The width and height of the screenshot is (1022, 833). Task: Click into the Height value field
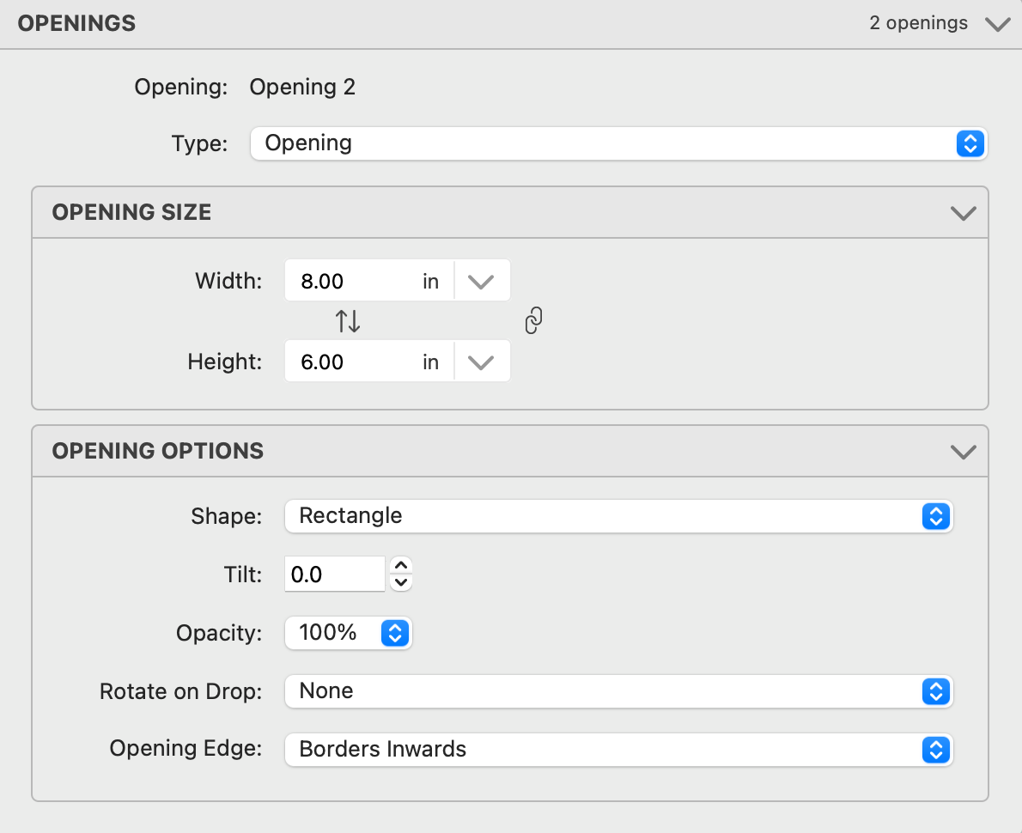pyautogui.click(x=352, y=362)
